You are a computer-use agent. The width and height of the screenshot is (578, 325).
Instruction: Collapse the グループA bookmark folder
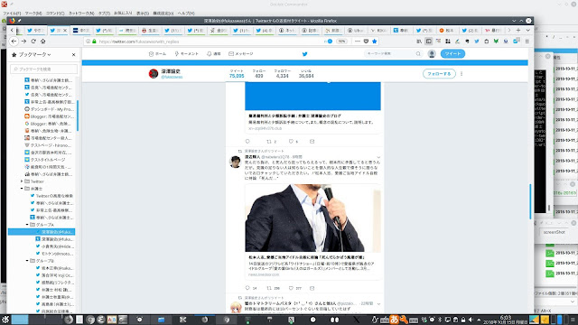[27, 225]
